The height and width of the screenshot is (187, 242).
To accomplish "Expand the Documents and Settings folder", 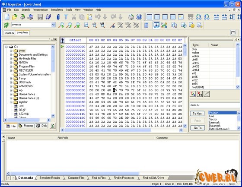I will coord(11,54).
